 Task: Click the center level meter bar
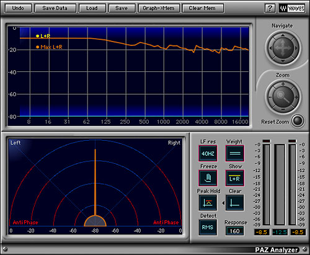(280, 185)
